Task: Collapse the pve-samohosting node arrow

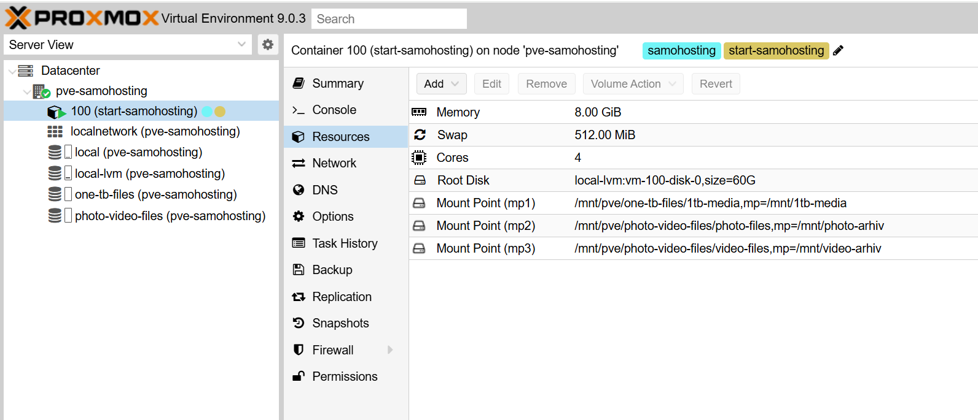Action: click(26, 91)
